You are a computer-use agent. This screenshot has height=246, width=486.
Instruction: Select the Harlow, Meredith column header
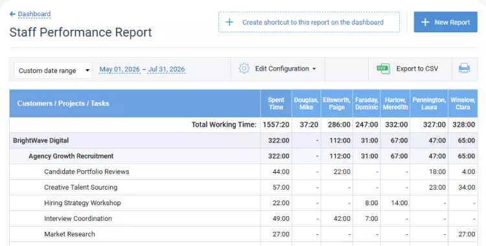395,104
